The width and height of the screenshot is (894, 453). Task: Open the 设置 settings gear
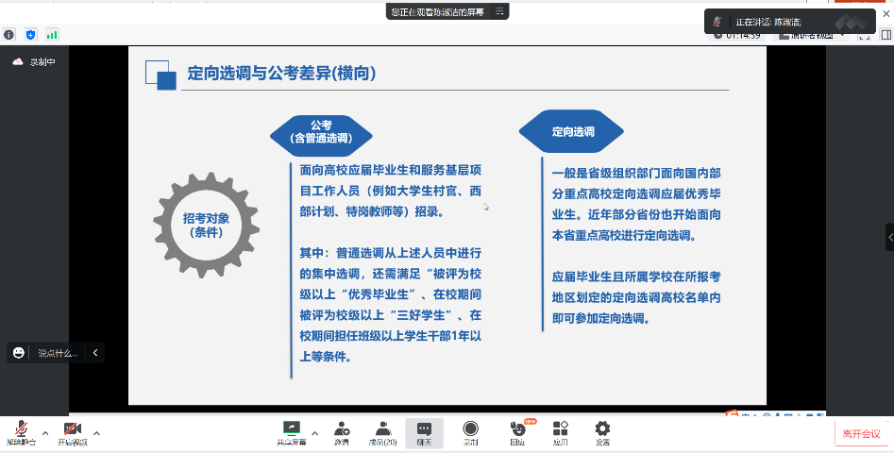(602, 432)
